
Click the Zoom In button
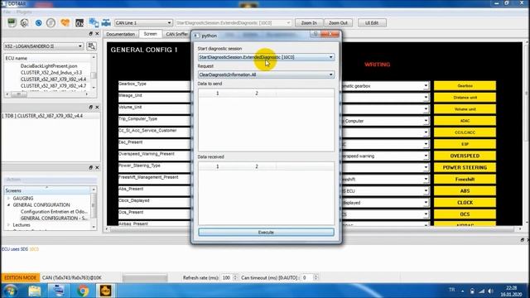[309, 22]
